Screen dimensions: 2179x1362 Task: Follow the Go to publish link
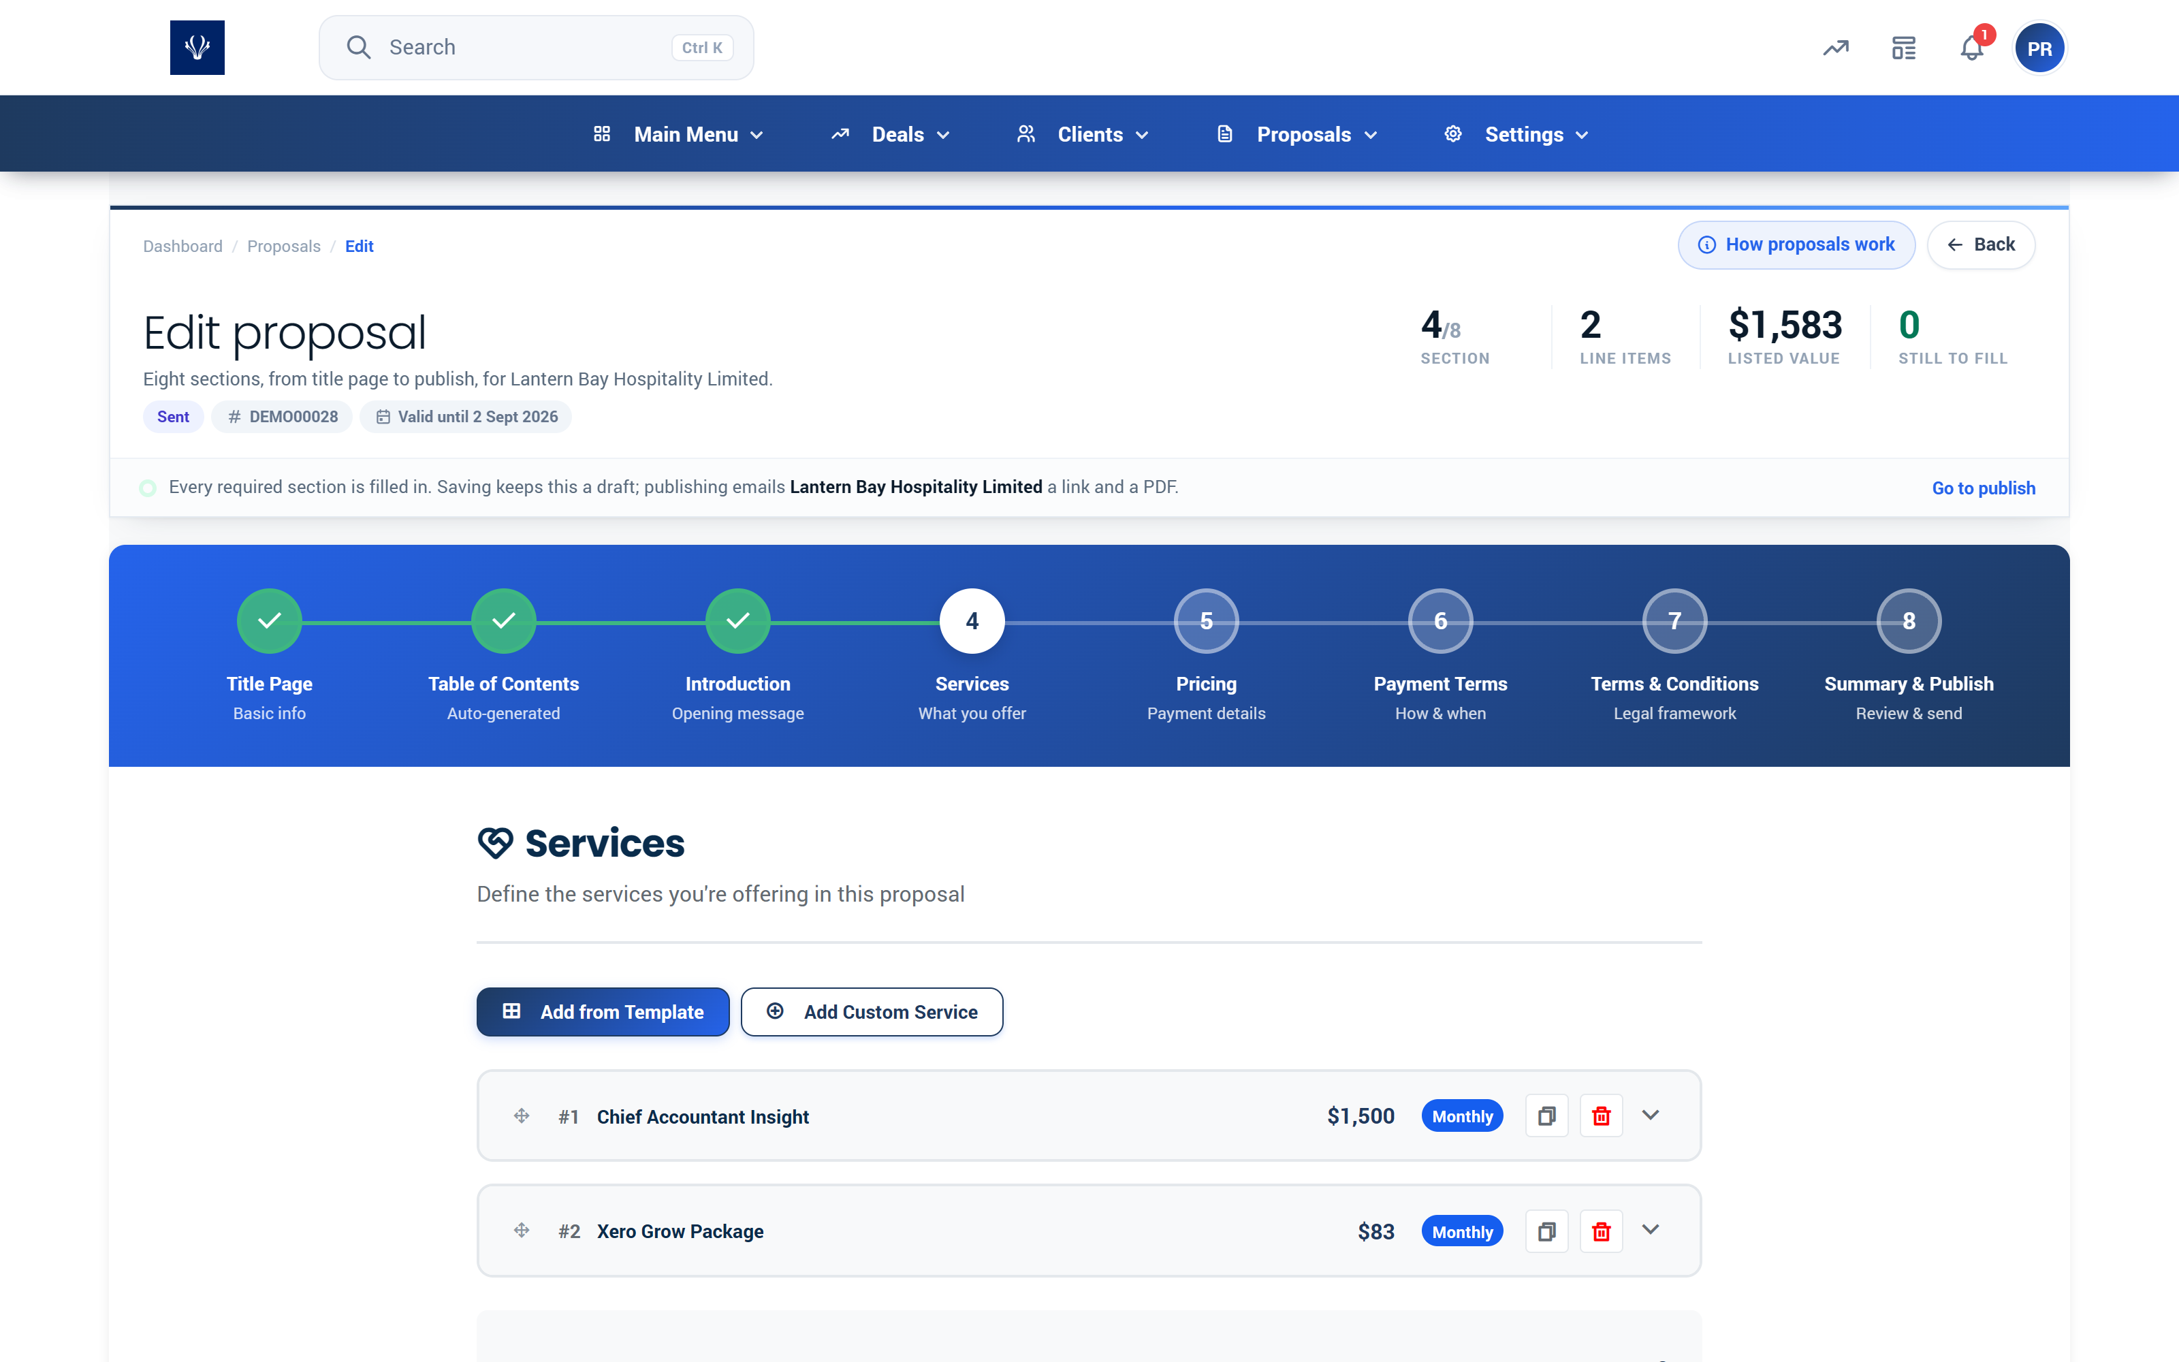click(1984, 488)
